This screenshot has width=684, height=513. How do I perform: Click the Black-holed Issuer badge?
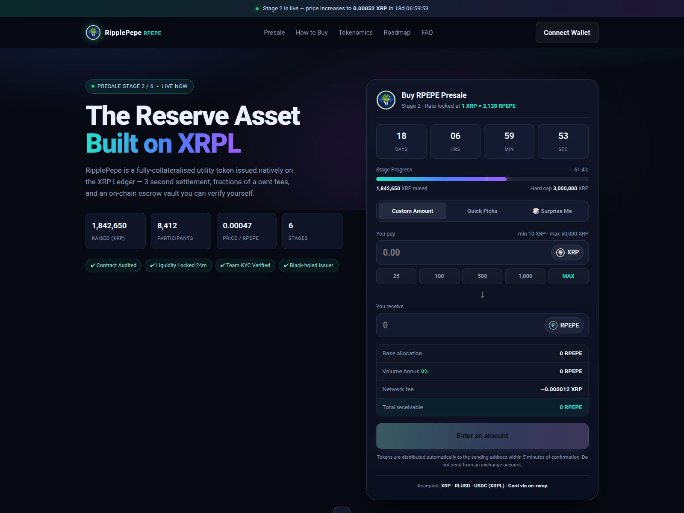tap(308, 265)
